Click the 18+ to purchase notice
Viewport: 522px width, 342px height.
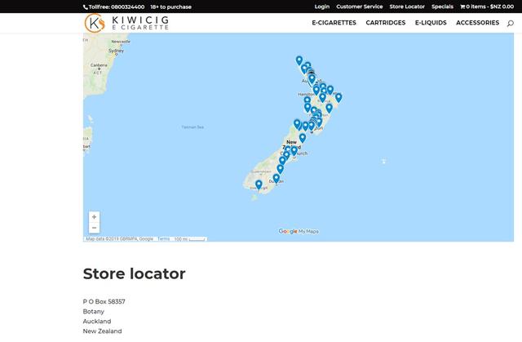click(x=170, y=7)
